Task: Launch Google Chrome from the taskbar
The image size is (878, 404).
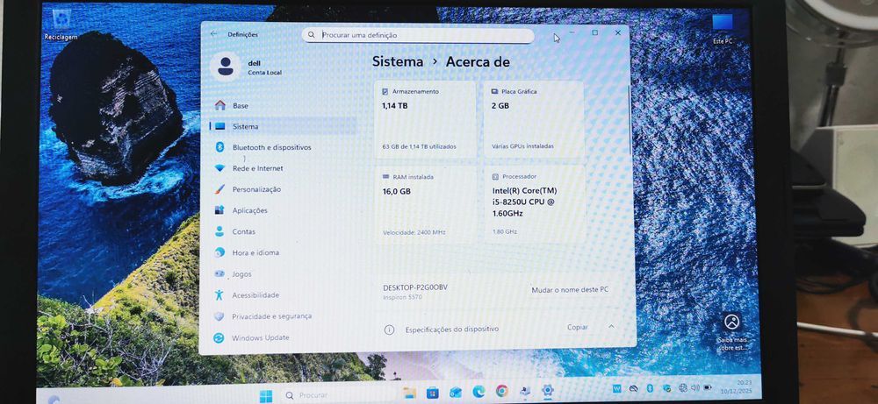Action: (501, 391)
